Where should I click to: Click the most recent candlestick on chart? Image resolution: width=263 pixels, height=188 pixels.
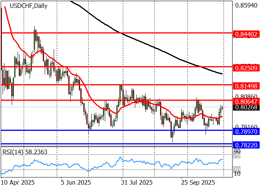coord(222,108)
